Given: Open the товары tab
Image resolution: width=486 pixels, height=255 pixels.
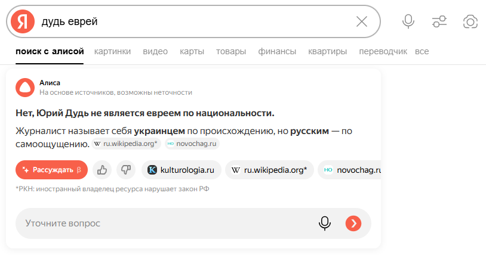Looking at the screenshot, I should pos(231,51).
